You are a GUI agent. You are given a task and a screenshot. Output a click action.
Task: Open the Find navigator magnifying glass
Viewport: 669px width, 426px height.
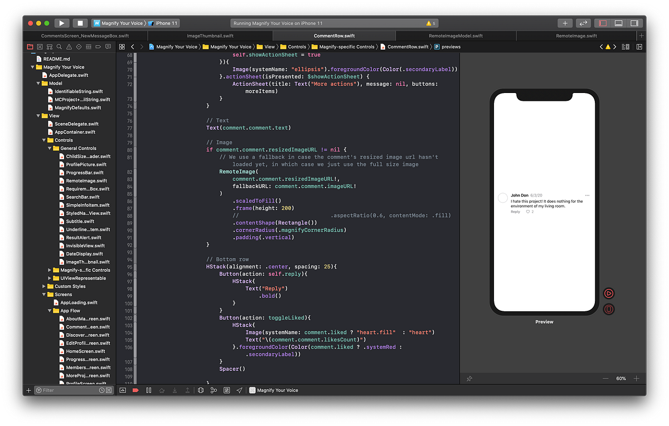[x=59, y=47]
